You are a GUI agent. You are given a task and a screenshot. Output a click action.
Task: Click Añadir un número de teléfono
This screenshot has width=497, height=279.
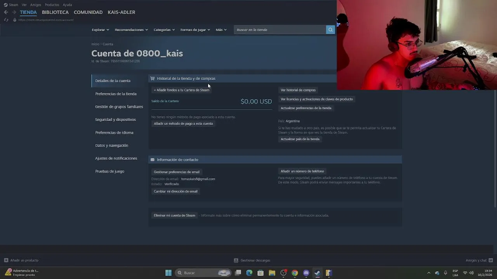point(302,171)
